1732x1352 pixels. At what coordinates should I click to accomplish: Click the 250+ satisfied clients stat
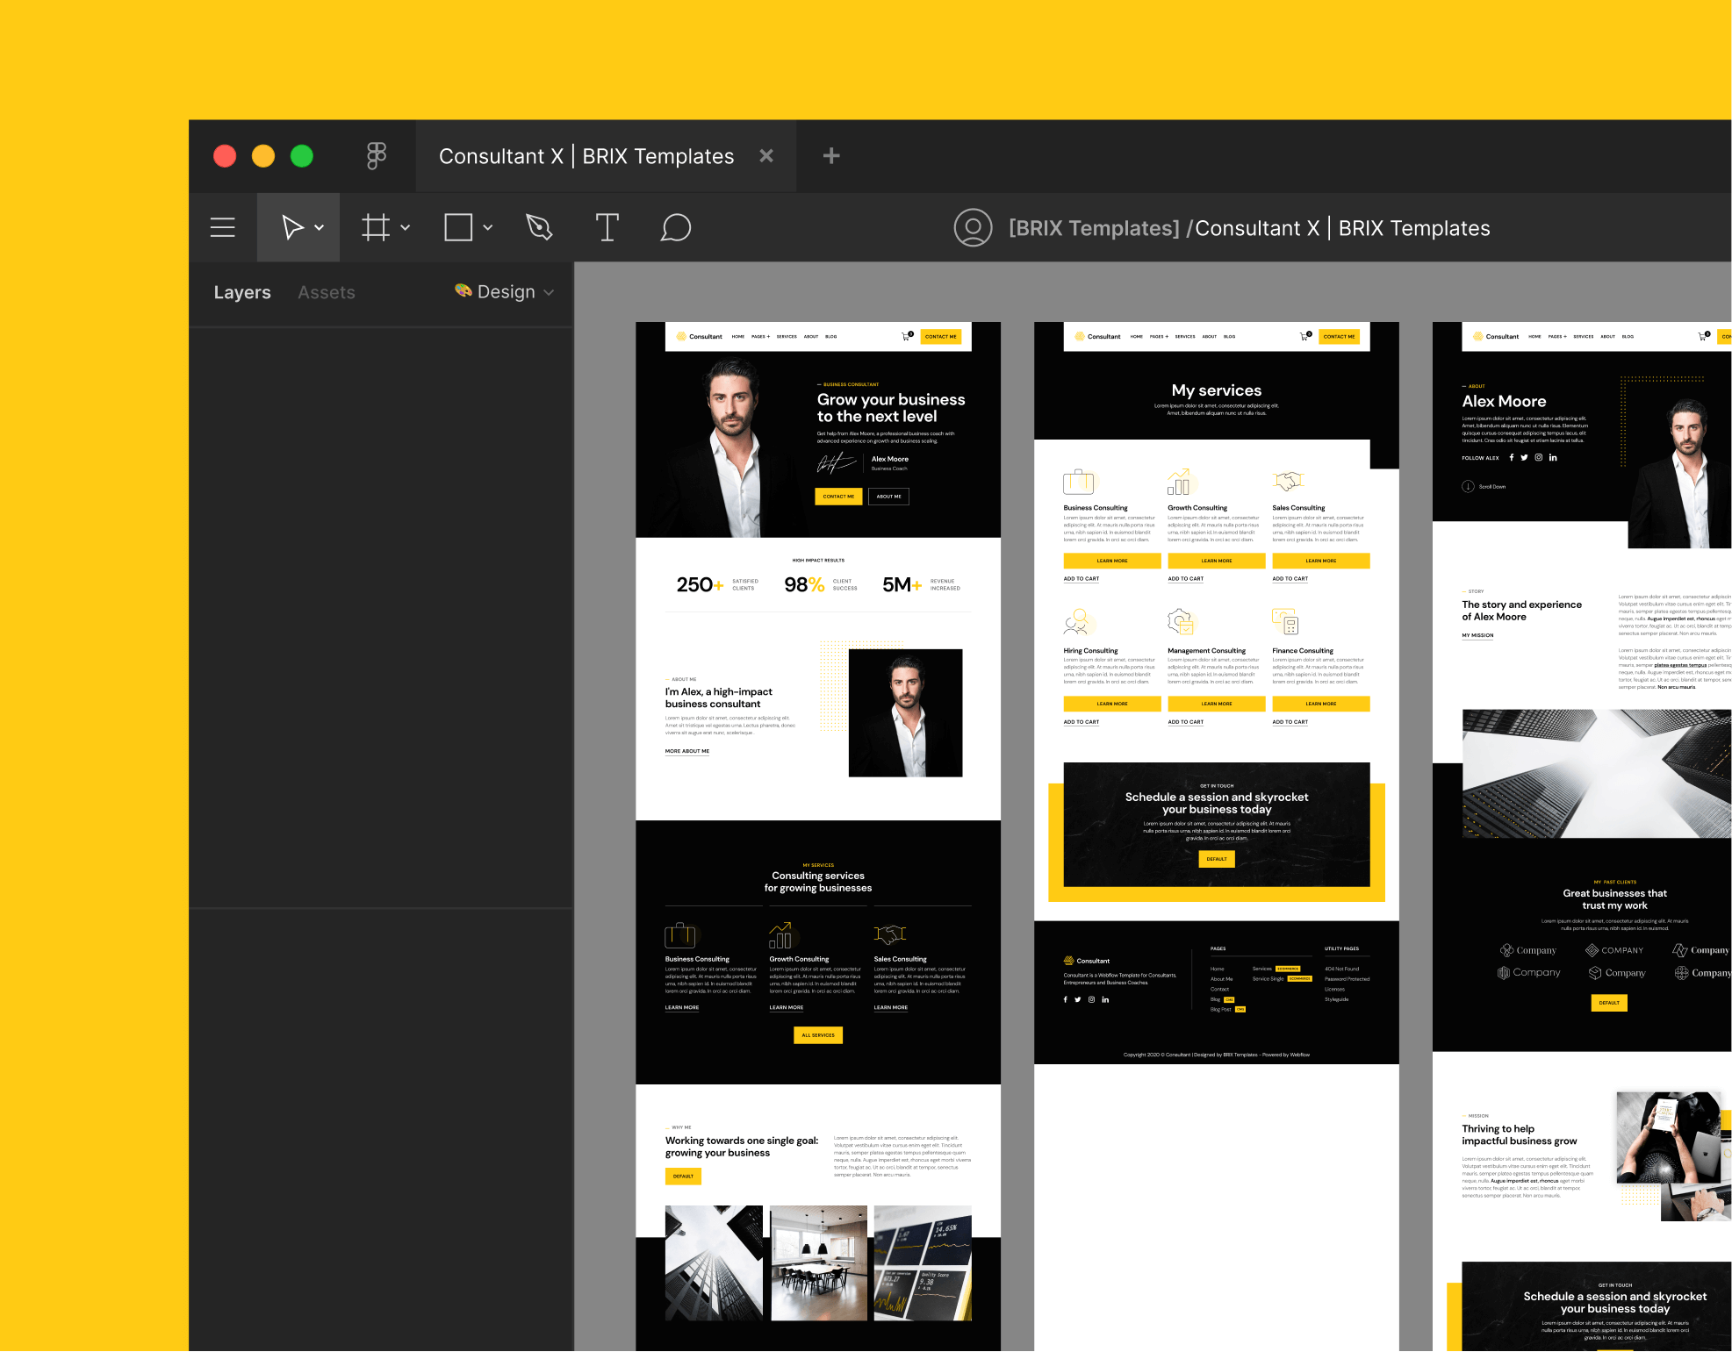pyautogui.click(x=717, y=584)
